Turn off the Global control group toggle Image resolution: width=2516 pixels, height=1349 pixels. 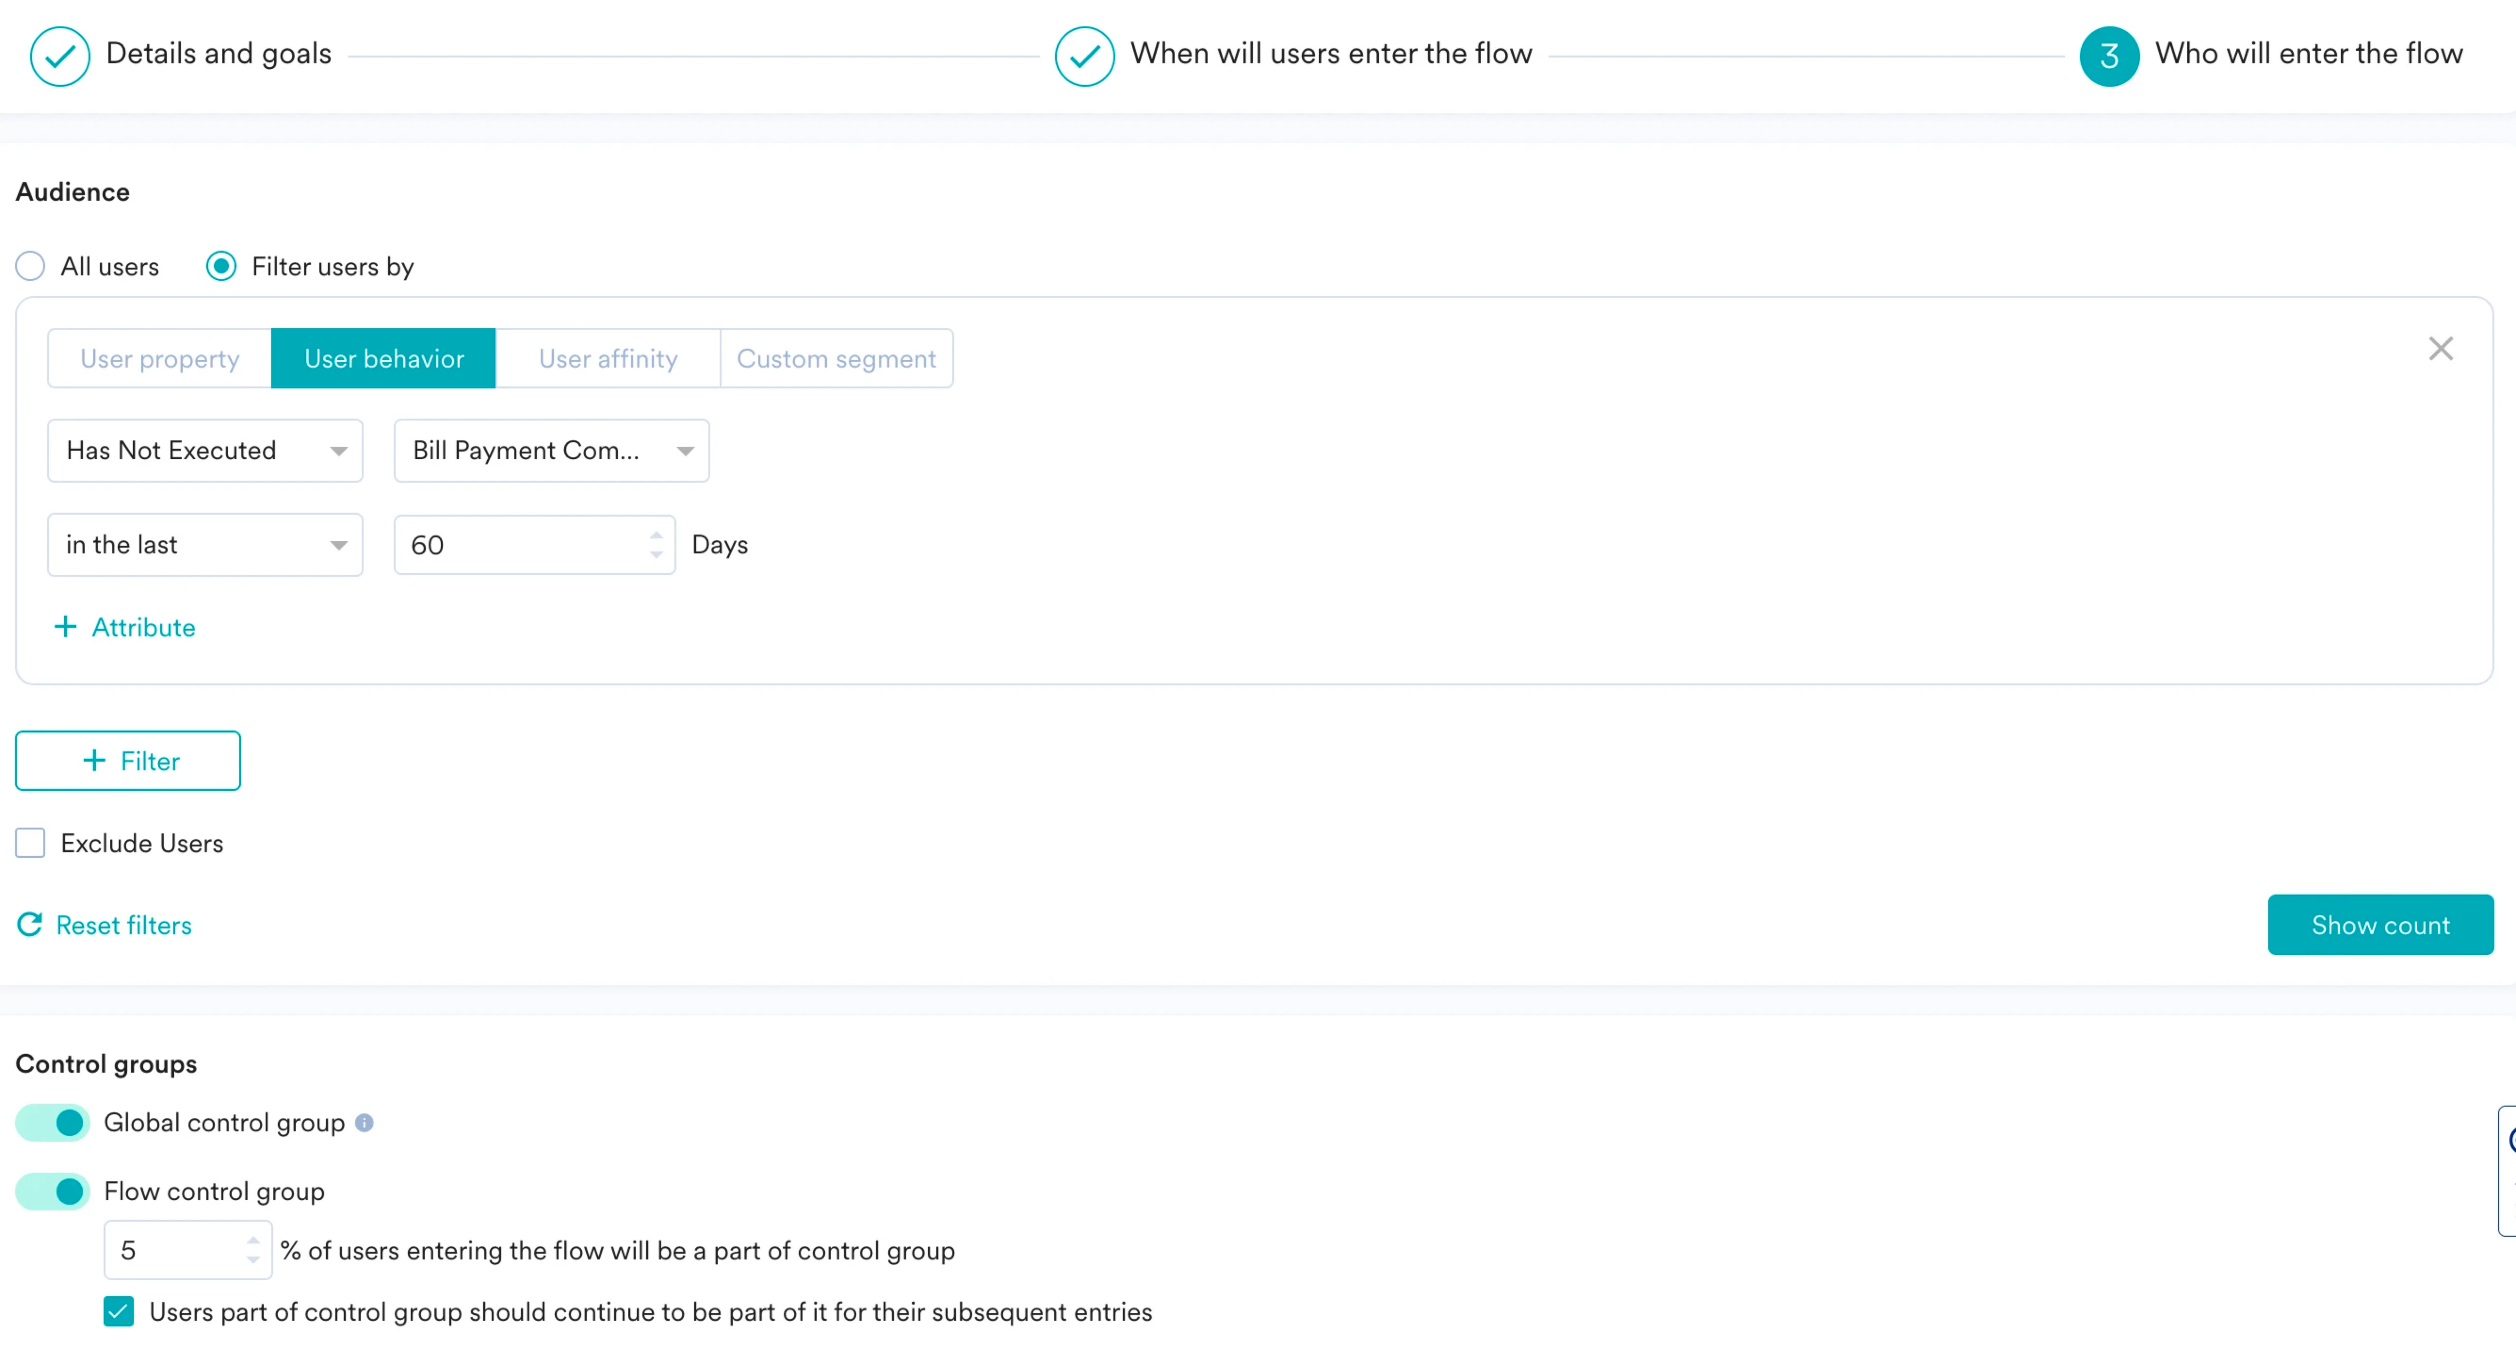[53, 1122]
